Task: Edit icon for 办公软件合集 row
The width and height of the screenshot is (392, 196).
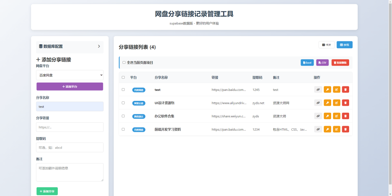Action: [336, 116]
